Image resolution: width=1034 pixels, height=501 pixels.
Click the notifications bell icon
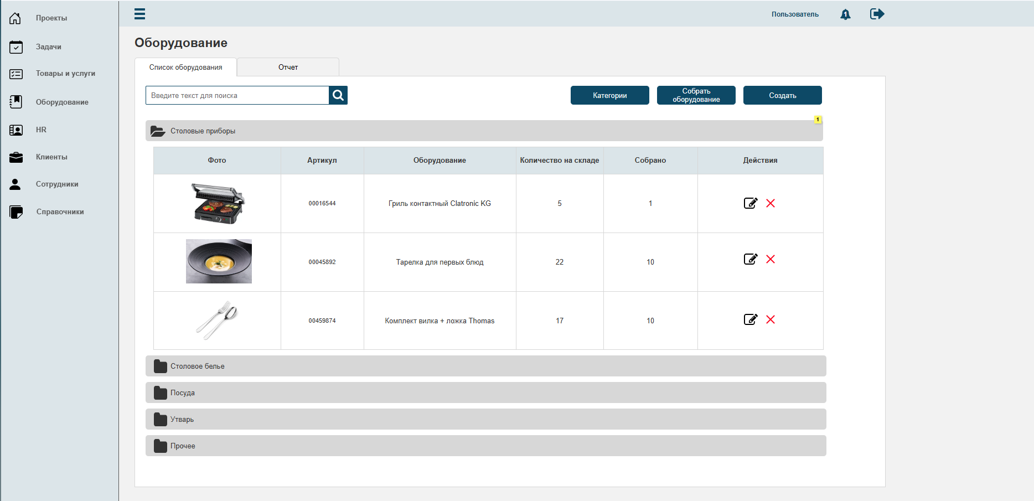coord(845,14)
